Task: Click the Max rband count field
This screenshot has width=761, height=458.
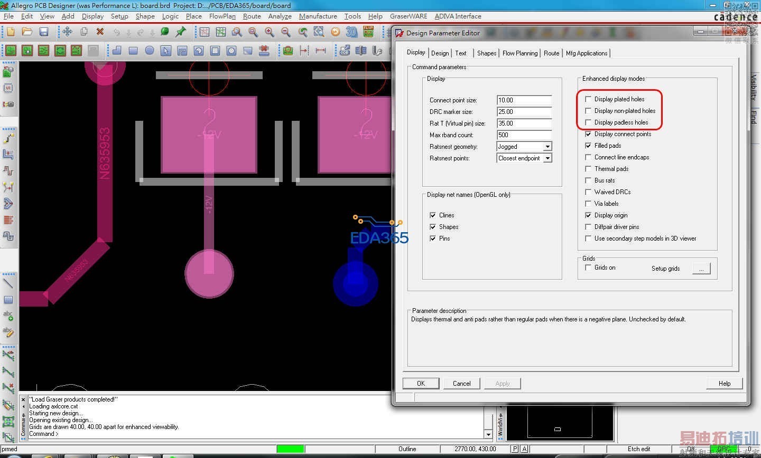Action: click(524, 135)
